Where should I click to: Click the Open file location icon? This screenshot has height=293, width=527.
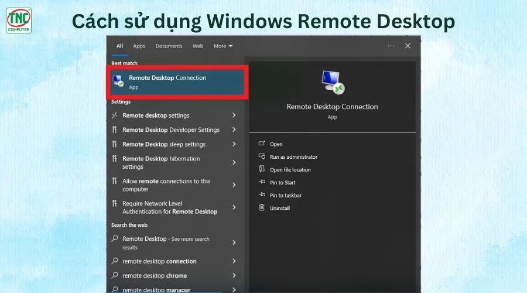262,169
